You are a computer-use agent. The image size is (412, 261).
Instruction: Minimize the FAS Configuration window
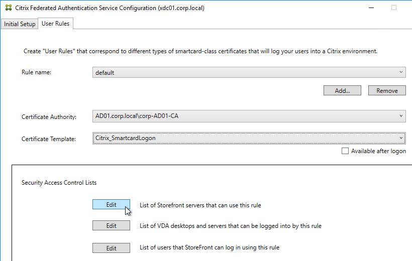point(371,8)
